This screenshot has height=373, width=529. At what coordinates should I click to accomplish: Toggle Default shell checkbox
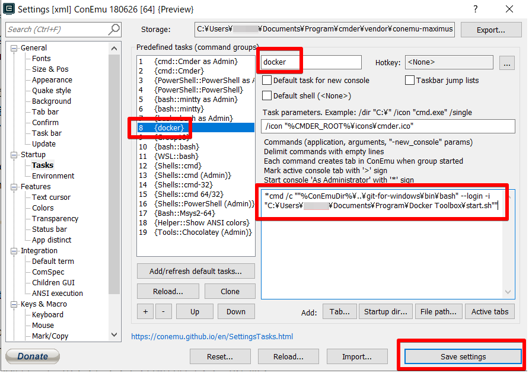point(267,96)
